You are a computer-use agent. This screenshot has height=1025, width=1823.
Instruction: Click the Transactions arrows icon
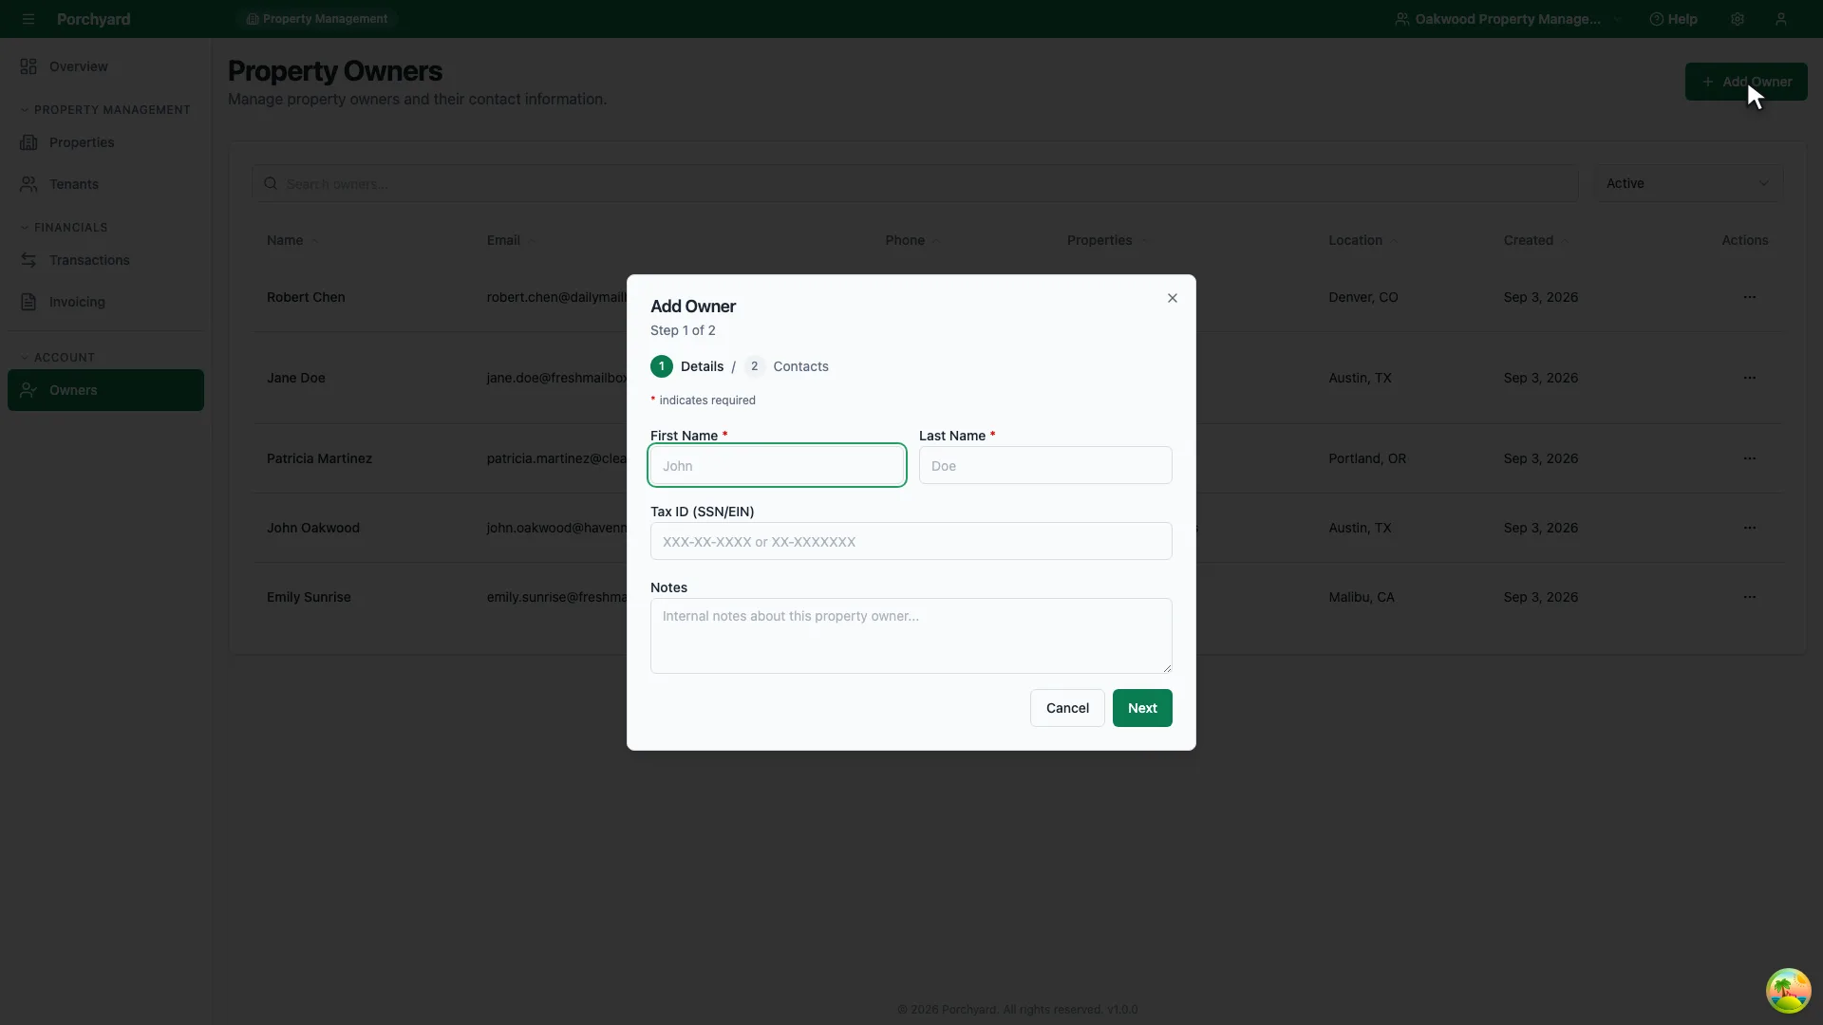tap(28, 260)
